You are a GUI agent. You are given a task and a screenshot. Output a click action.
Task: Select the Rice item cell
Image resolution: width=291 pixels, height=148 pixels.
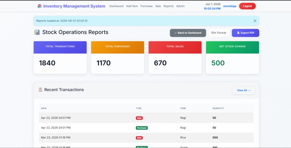pos(183,138)
